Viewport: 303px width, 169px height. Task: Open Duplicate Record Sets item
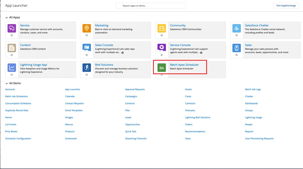point(17,111)
